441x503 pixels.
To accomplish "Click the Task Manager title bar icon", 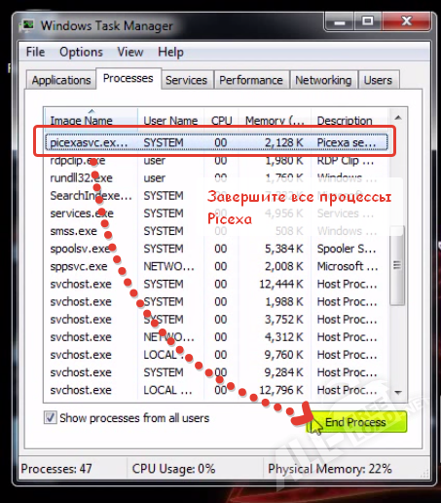I will click(28, 25).
